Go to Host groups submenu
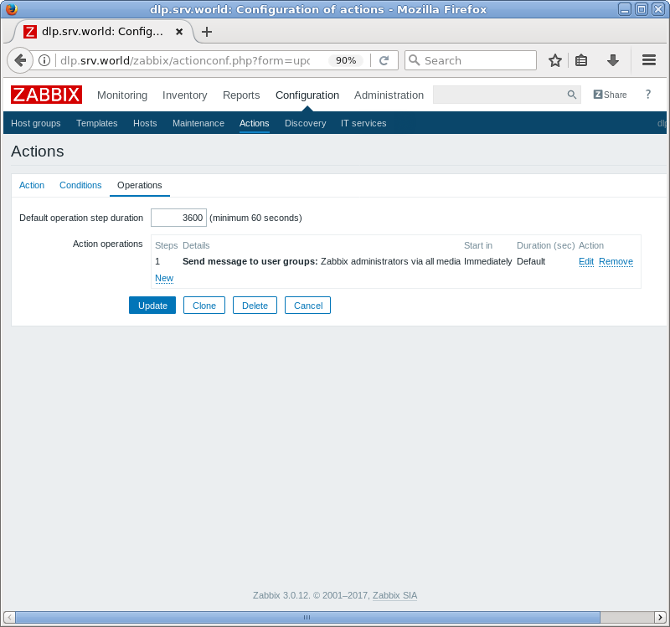 pos(36,123)
